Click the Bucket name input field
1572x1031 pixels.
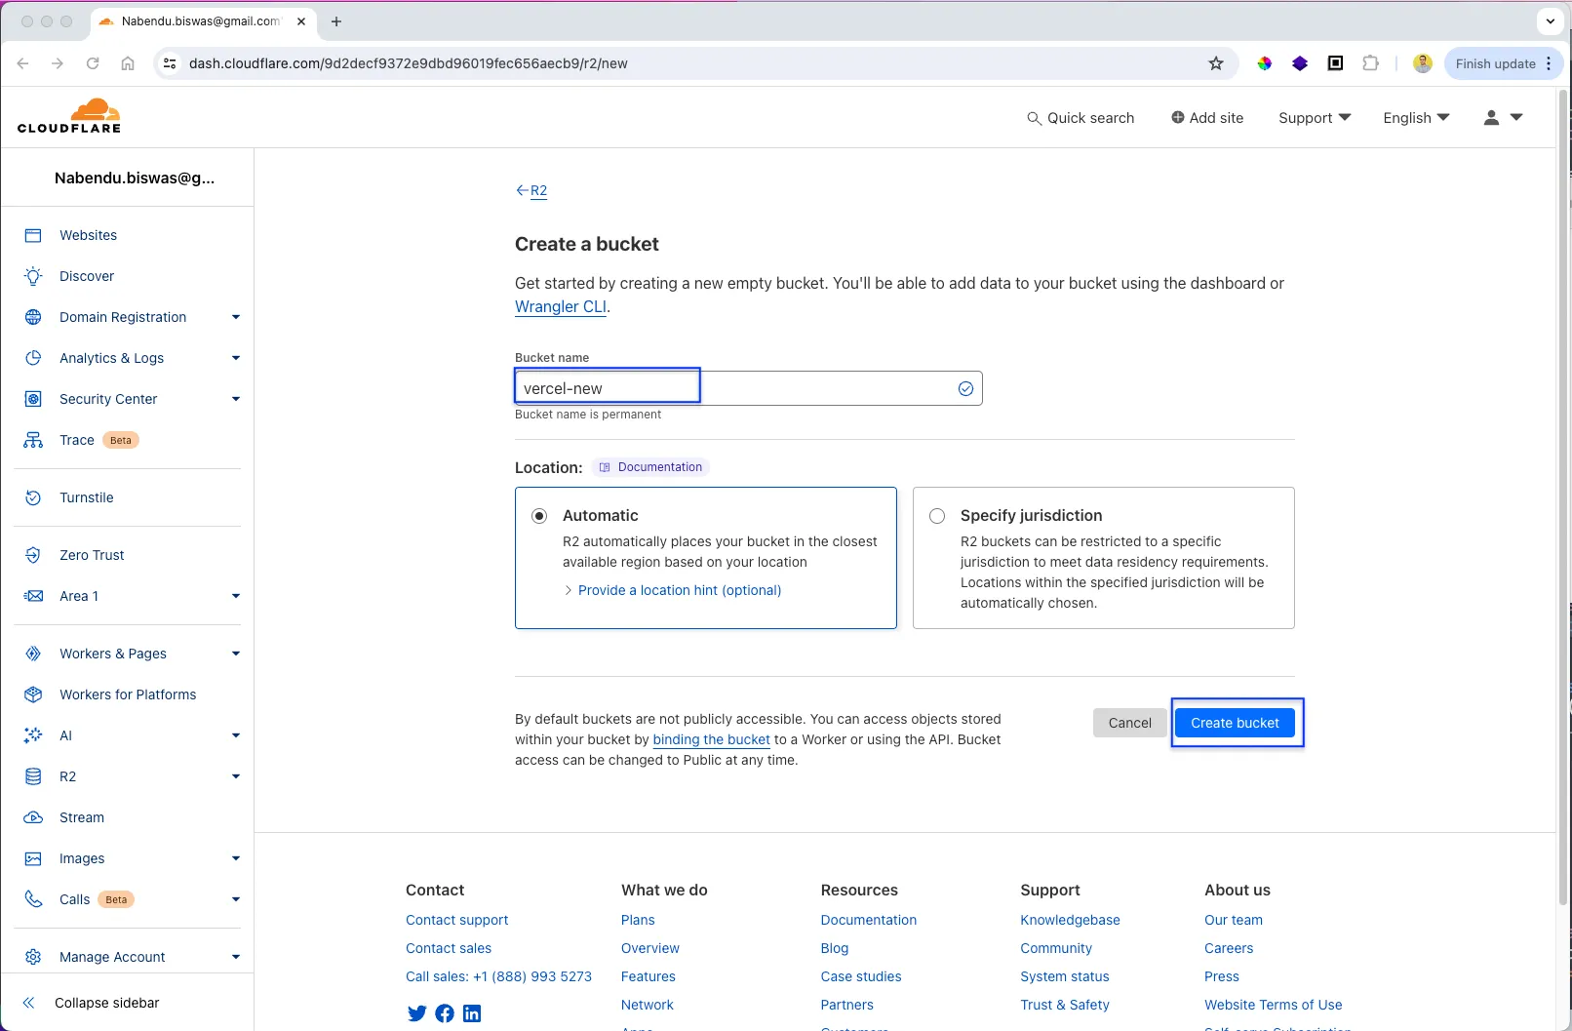(x=748, y=388)
